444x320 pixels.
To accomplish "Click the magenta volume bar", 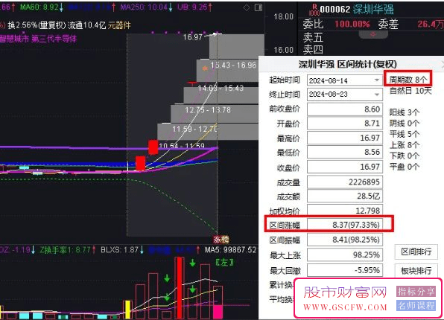I will [218, 312].
